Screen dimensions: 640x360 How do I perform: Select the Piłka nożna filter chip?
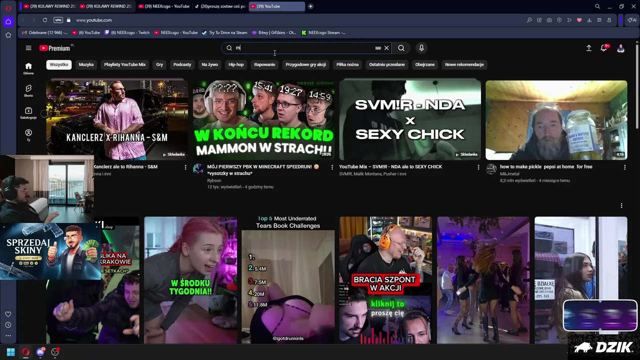point(347,64)
